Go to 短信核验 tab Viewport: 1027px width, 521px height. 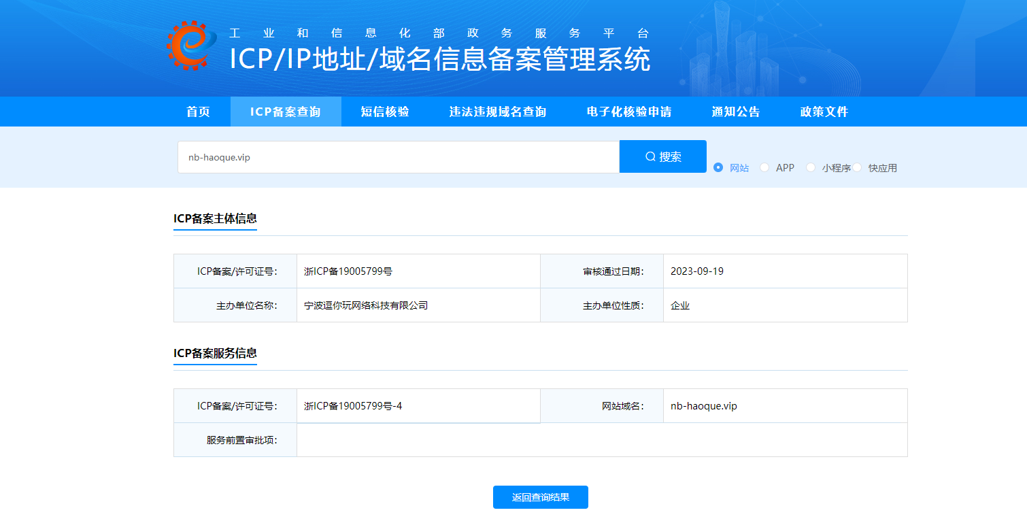pos(385,112)
